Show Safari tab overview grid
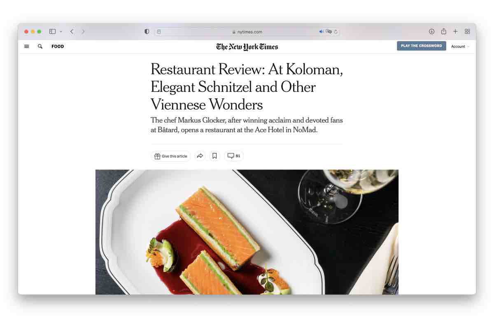494x329 pixels. [x=467, y=31]
